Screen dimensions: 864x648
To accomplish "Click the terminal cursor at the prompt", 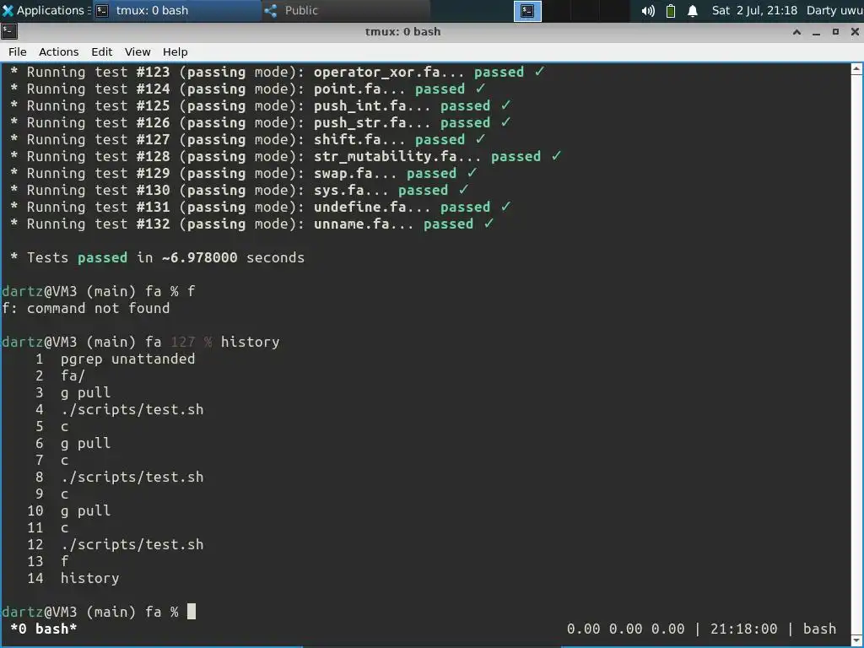I will (x=192, y=612).
